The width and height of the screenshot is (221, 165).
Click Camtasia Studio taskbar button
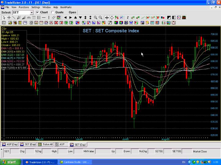point(75,162)
